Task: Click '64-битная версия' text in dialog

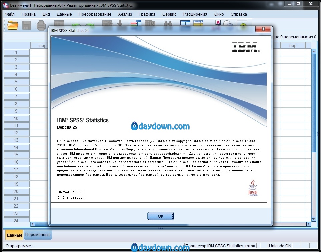Action: click(x=72, y=198)
